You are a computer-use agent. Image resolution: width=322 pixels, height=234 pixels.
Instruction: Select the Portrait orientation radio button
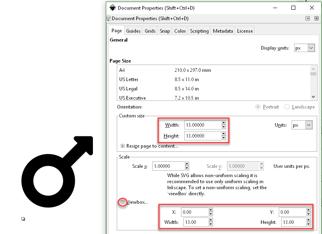258,107
